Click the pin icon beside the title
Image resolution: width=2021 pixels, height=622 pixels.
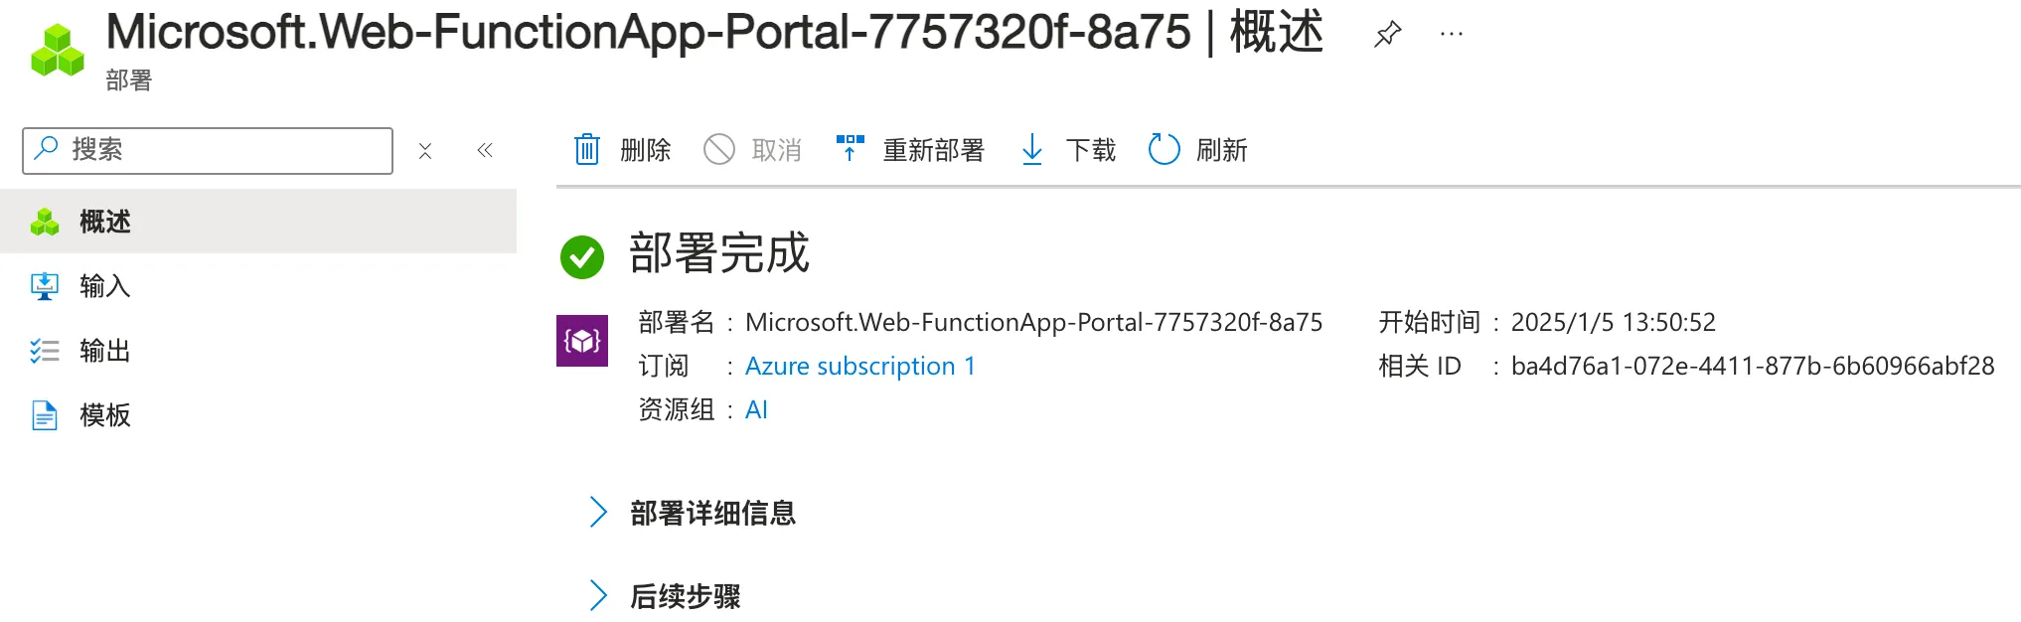pyautogui.click(x=1387, y=35)
